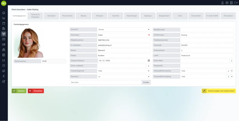Open settings gear in the top bar

pos(227,3)
